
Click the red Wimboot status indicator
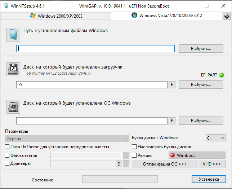click(x=173, y=155)
